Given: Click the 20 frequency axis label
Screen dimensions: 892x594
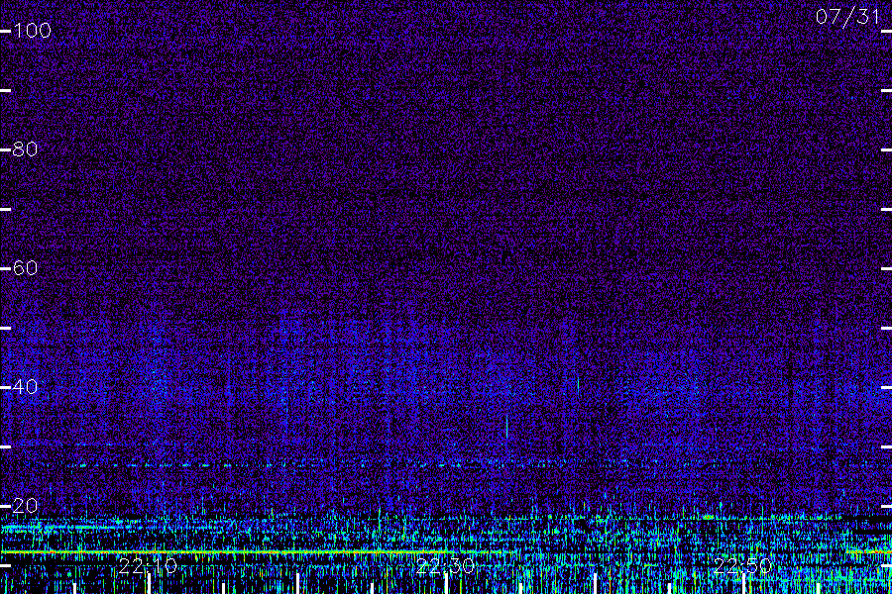Looking at the screenshot, I should [x=25, y=505].
